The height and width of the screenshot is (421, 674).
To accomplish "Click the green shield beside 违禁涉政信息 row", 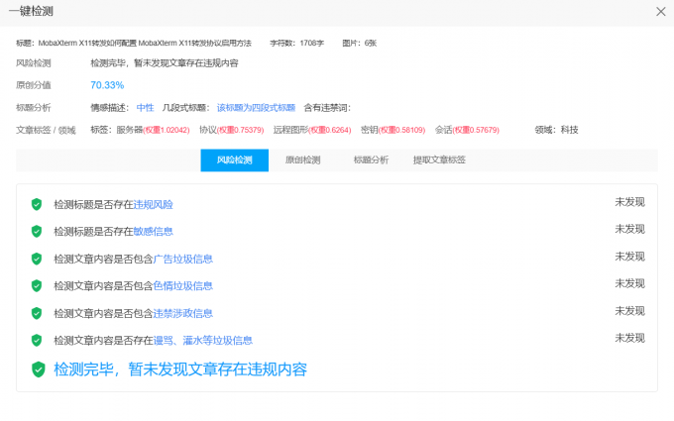I will (37, 313).
